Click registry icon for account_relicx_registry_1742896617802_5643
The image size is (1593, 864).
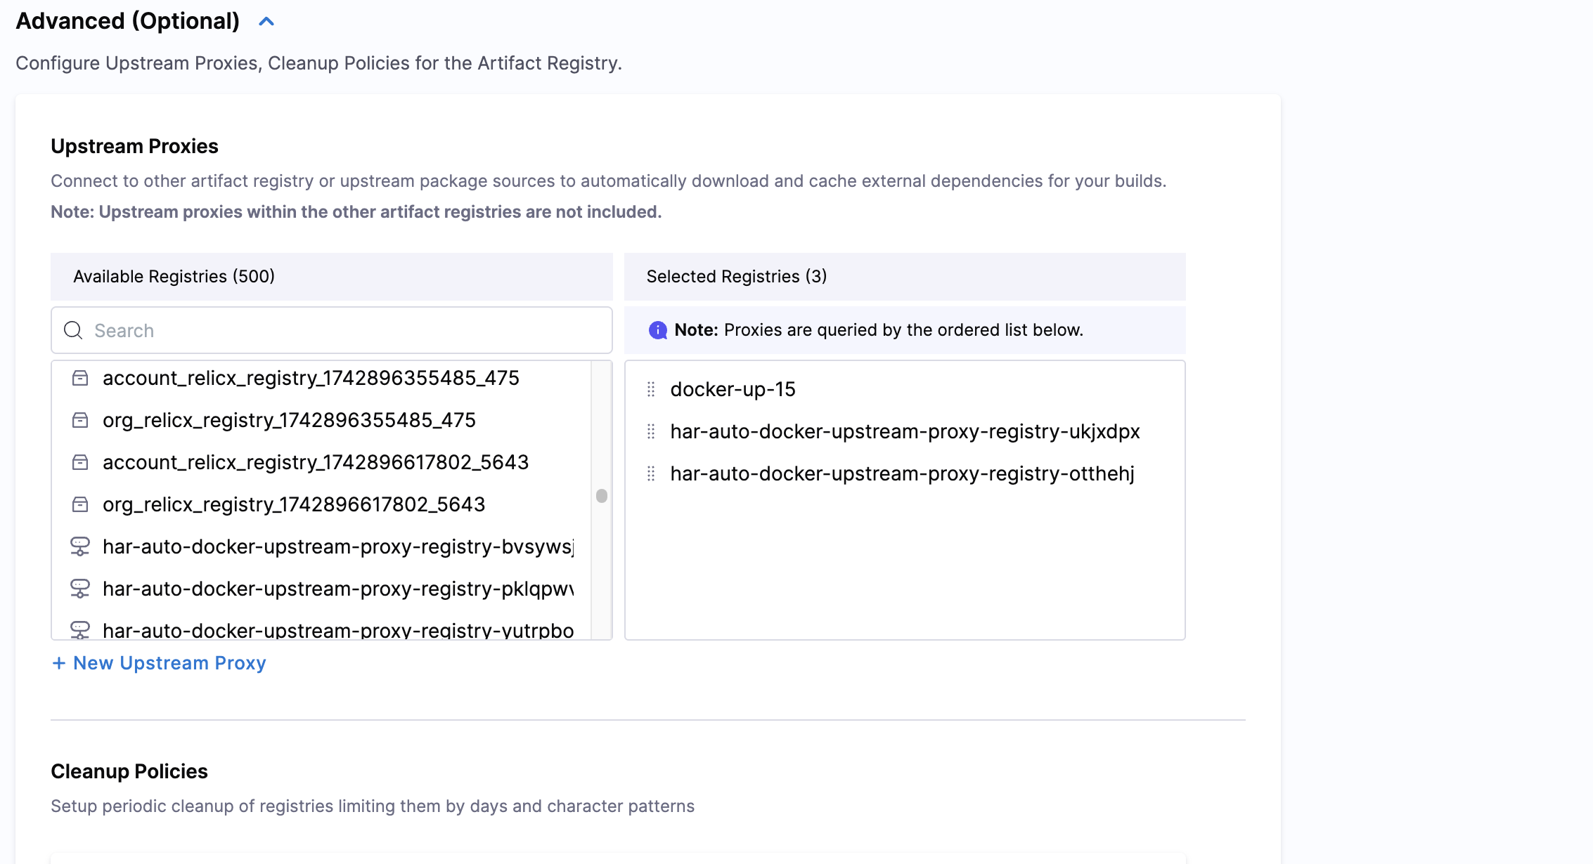pyautogui.click(x=80, y=463)
